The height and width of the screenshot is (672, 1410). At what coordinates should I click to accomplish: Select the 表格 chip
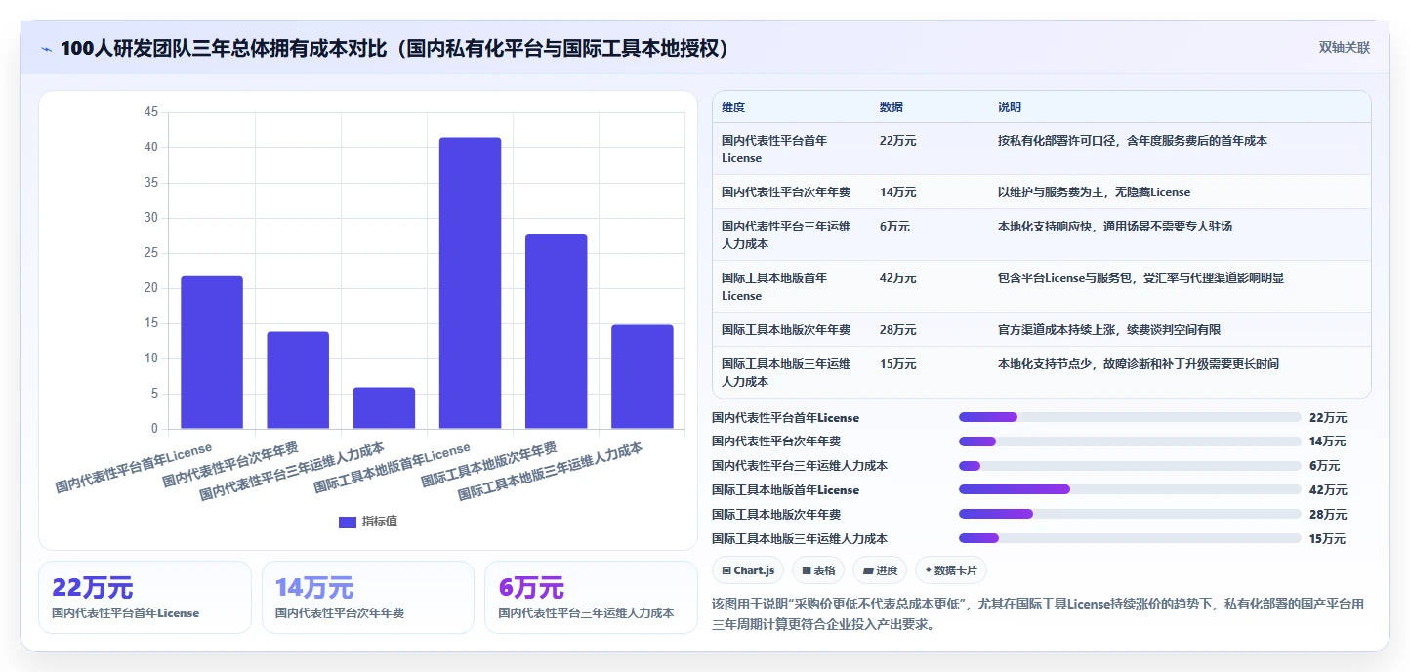pos(818,570)
